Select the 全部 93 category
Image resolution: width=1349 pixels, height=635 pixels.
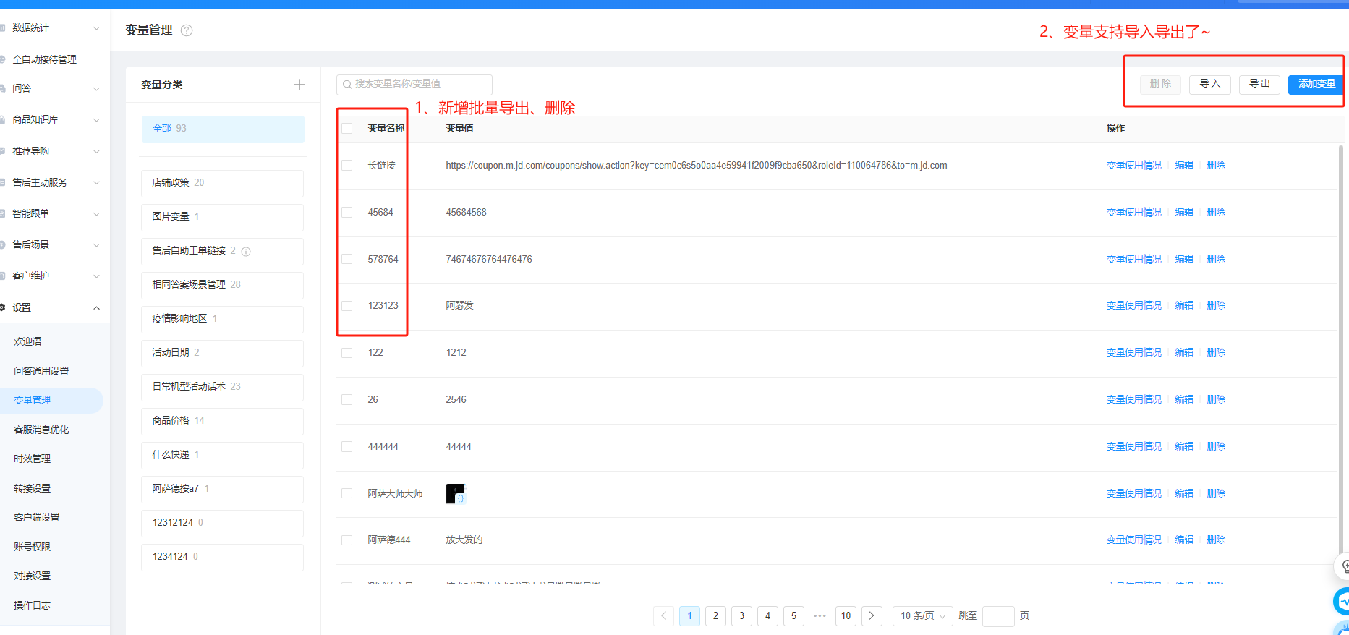click(223, 129)
